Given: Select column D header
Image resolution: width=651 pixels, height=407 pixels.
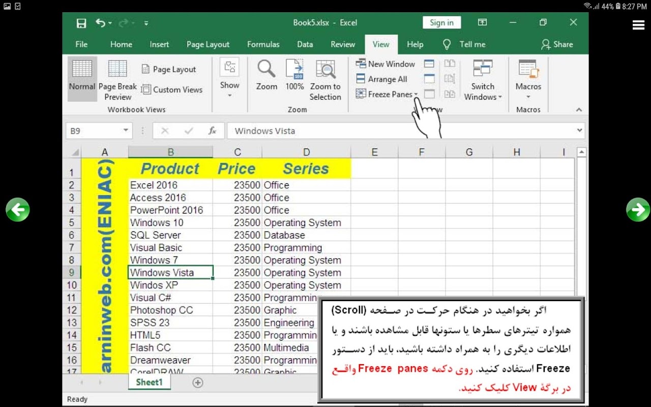Looking at the screenshot, I should pyautogui.click(x=306, y=152).
